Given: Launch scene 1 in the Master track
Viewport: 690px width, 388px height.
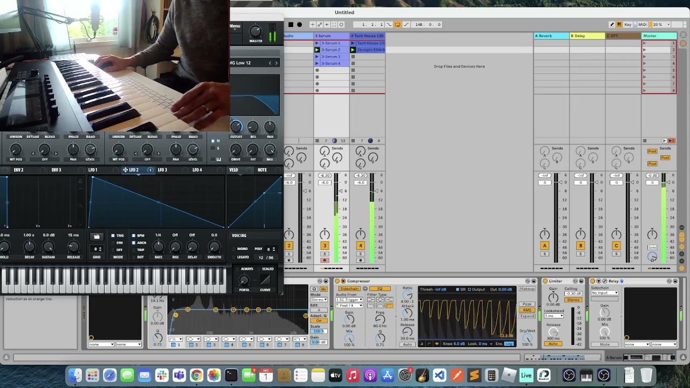Looking at the screenshot, I should pos(645,43).
